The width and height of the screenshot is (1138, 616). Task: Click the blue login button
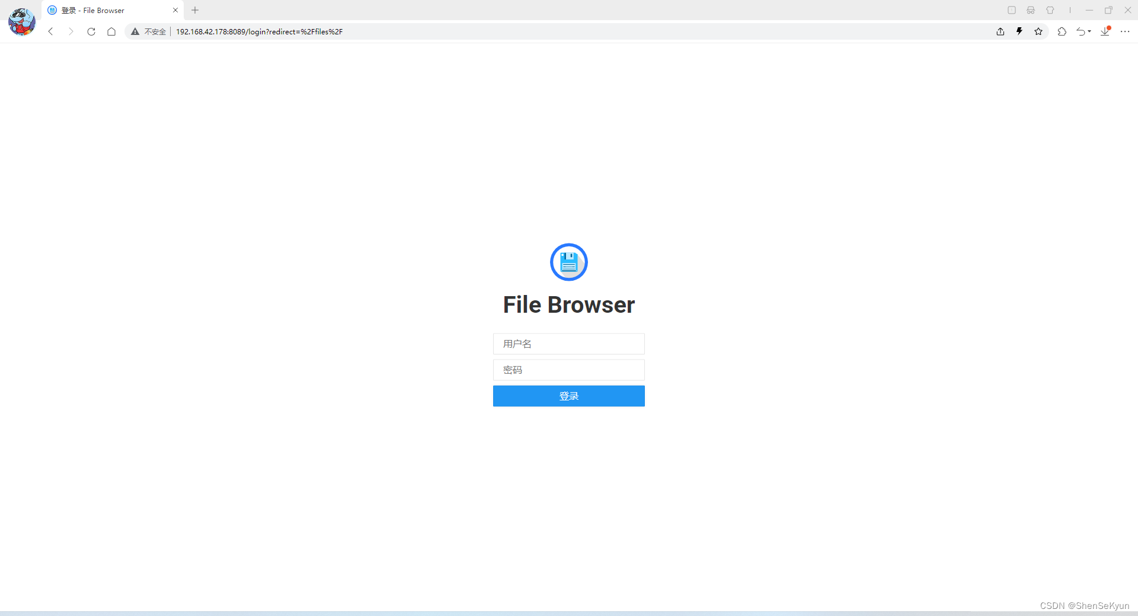[x=568, y=396]
